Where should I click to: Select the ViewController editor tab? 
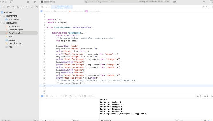pyautogui.click(x=63, y=7)
